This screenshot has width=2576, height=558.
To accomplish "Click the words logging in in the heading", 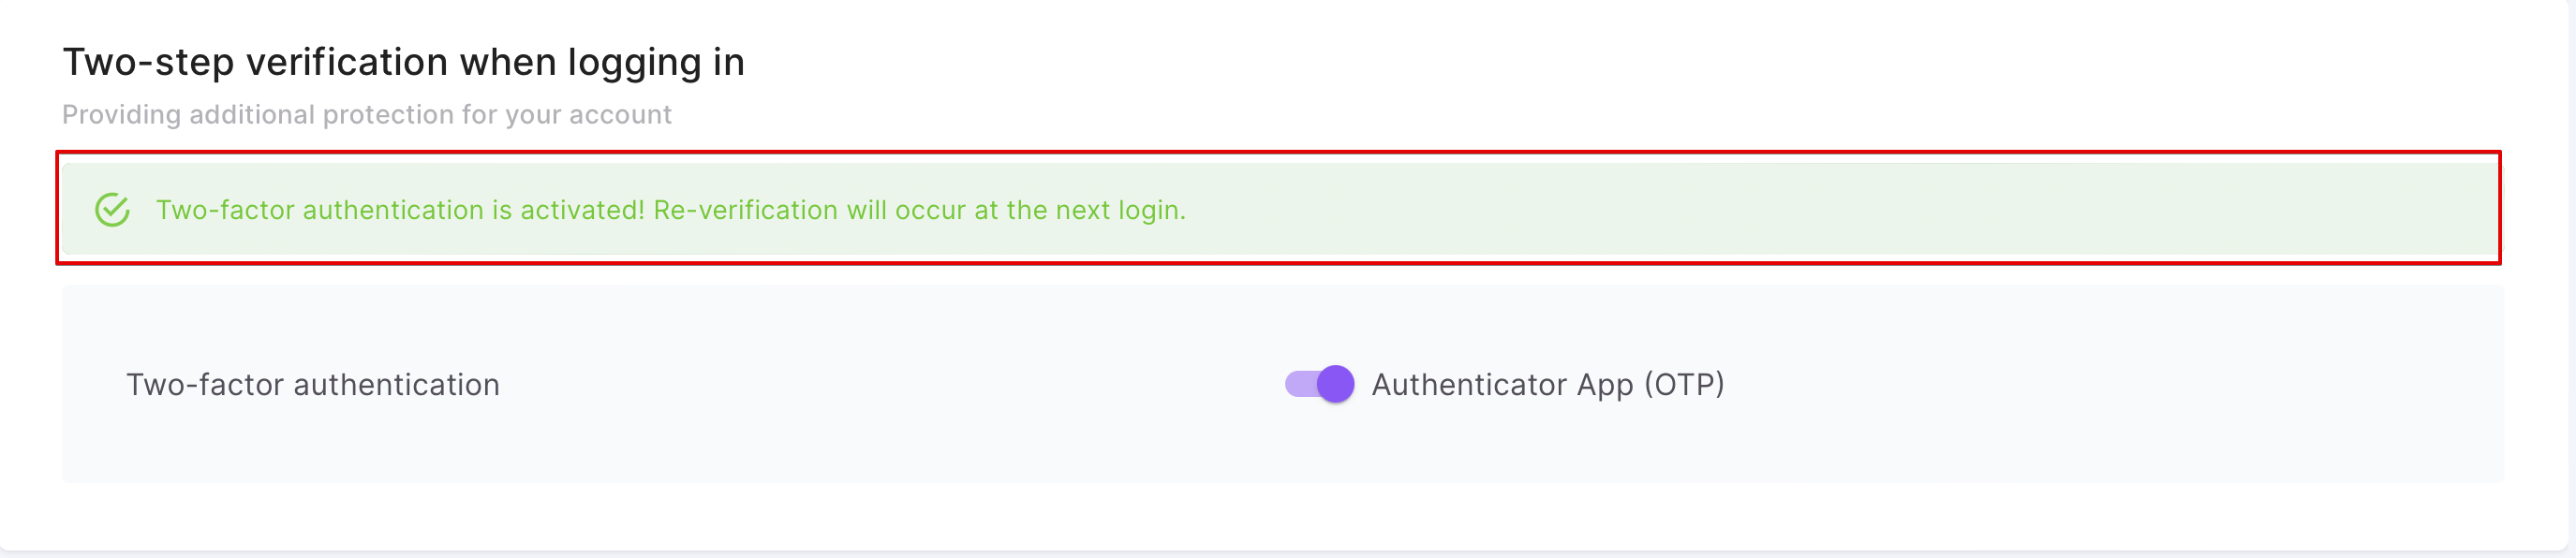I will [x=656, y=62].
